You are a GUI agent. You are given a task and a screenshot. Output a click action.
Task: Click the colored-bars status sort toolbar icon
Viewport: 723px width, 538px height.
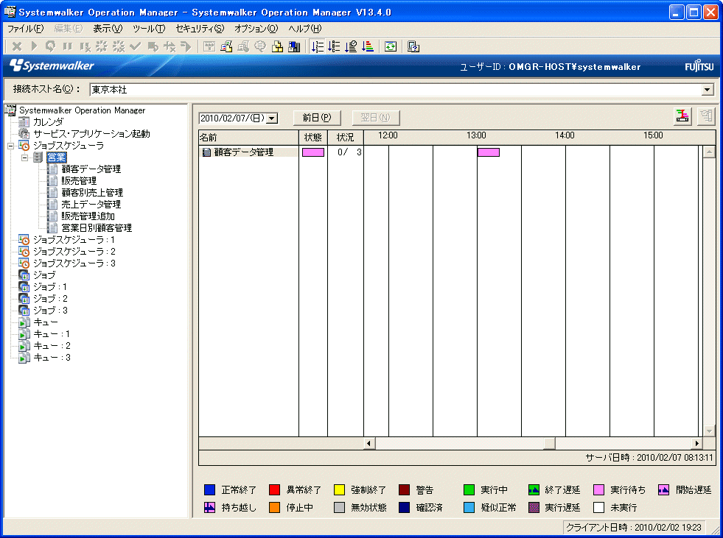click(368, 46)
